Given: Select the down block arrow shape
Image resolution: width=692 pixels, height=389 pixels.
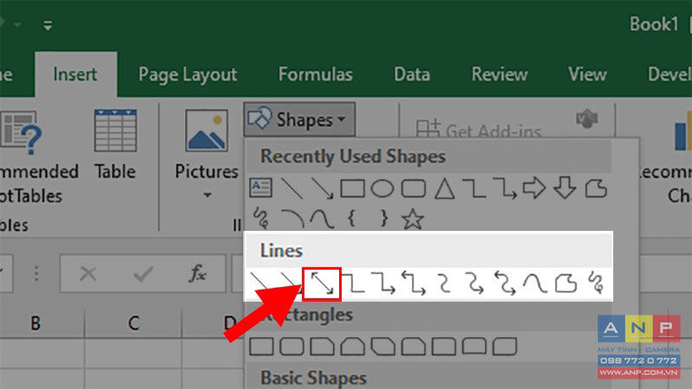Looking at the screenshot, I should [565, 188].
